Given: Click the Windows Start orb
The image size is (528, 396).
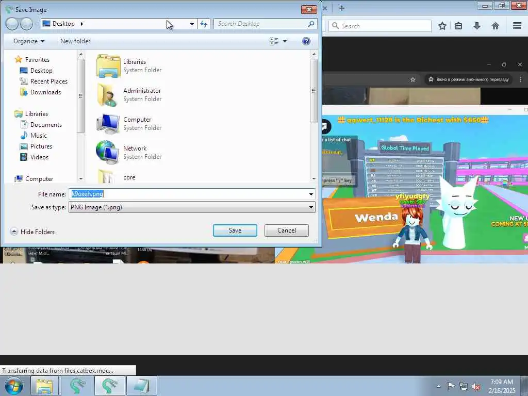Looking at the screenshot, I should click(14, 386).
